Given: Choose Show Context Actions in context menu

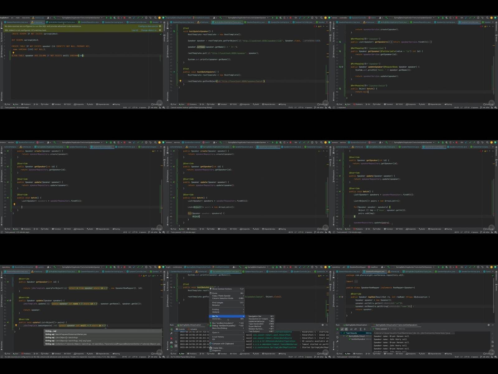Looking at the screenshot, I should [x=227, y=289].
